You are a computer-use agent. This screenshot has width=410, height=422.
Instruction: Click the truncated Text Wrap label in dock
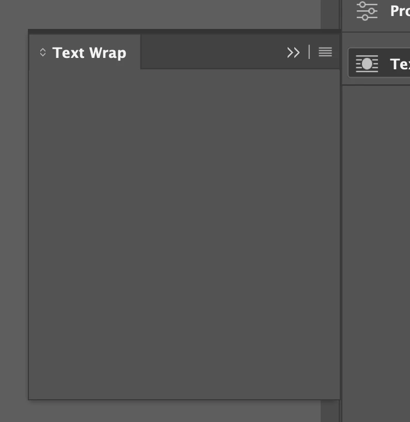400,64
